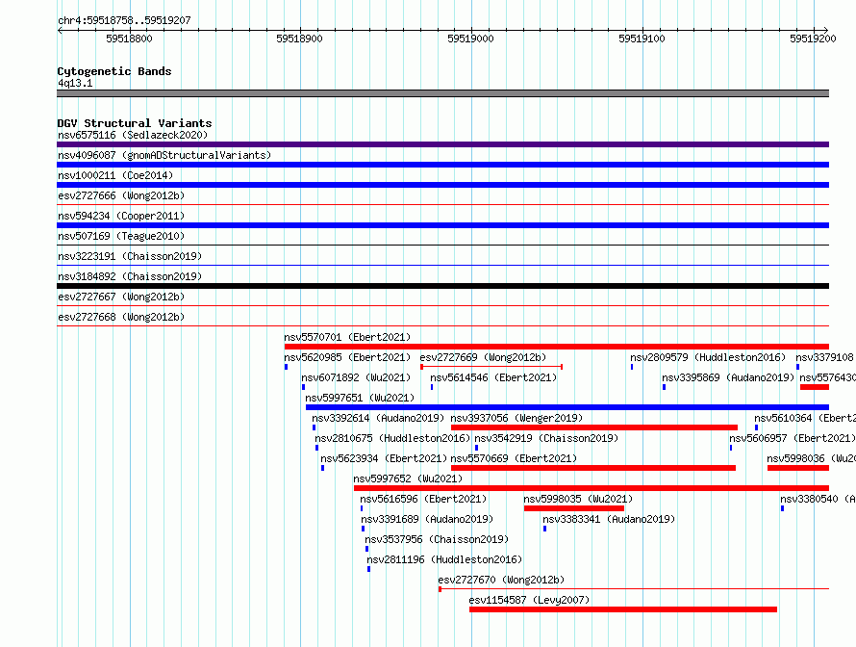Open nsv6071892 (Wu2021) variant
The height and width of the screenshot is (647, 856).
[x=356, y=377]
